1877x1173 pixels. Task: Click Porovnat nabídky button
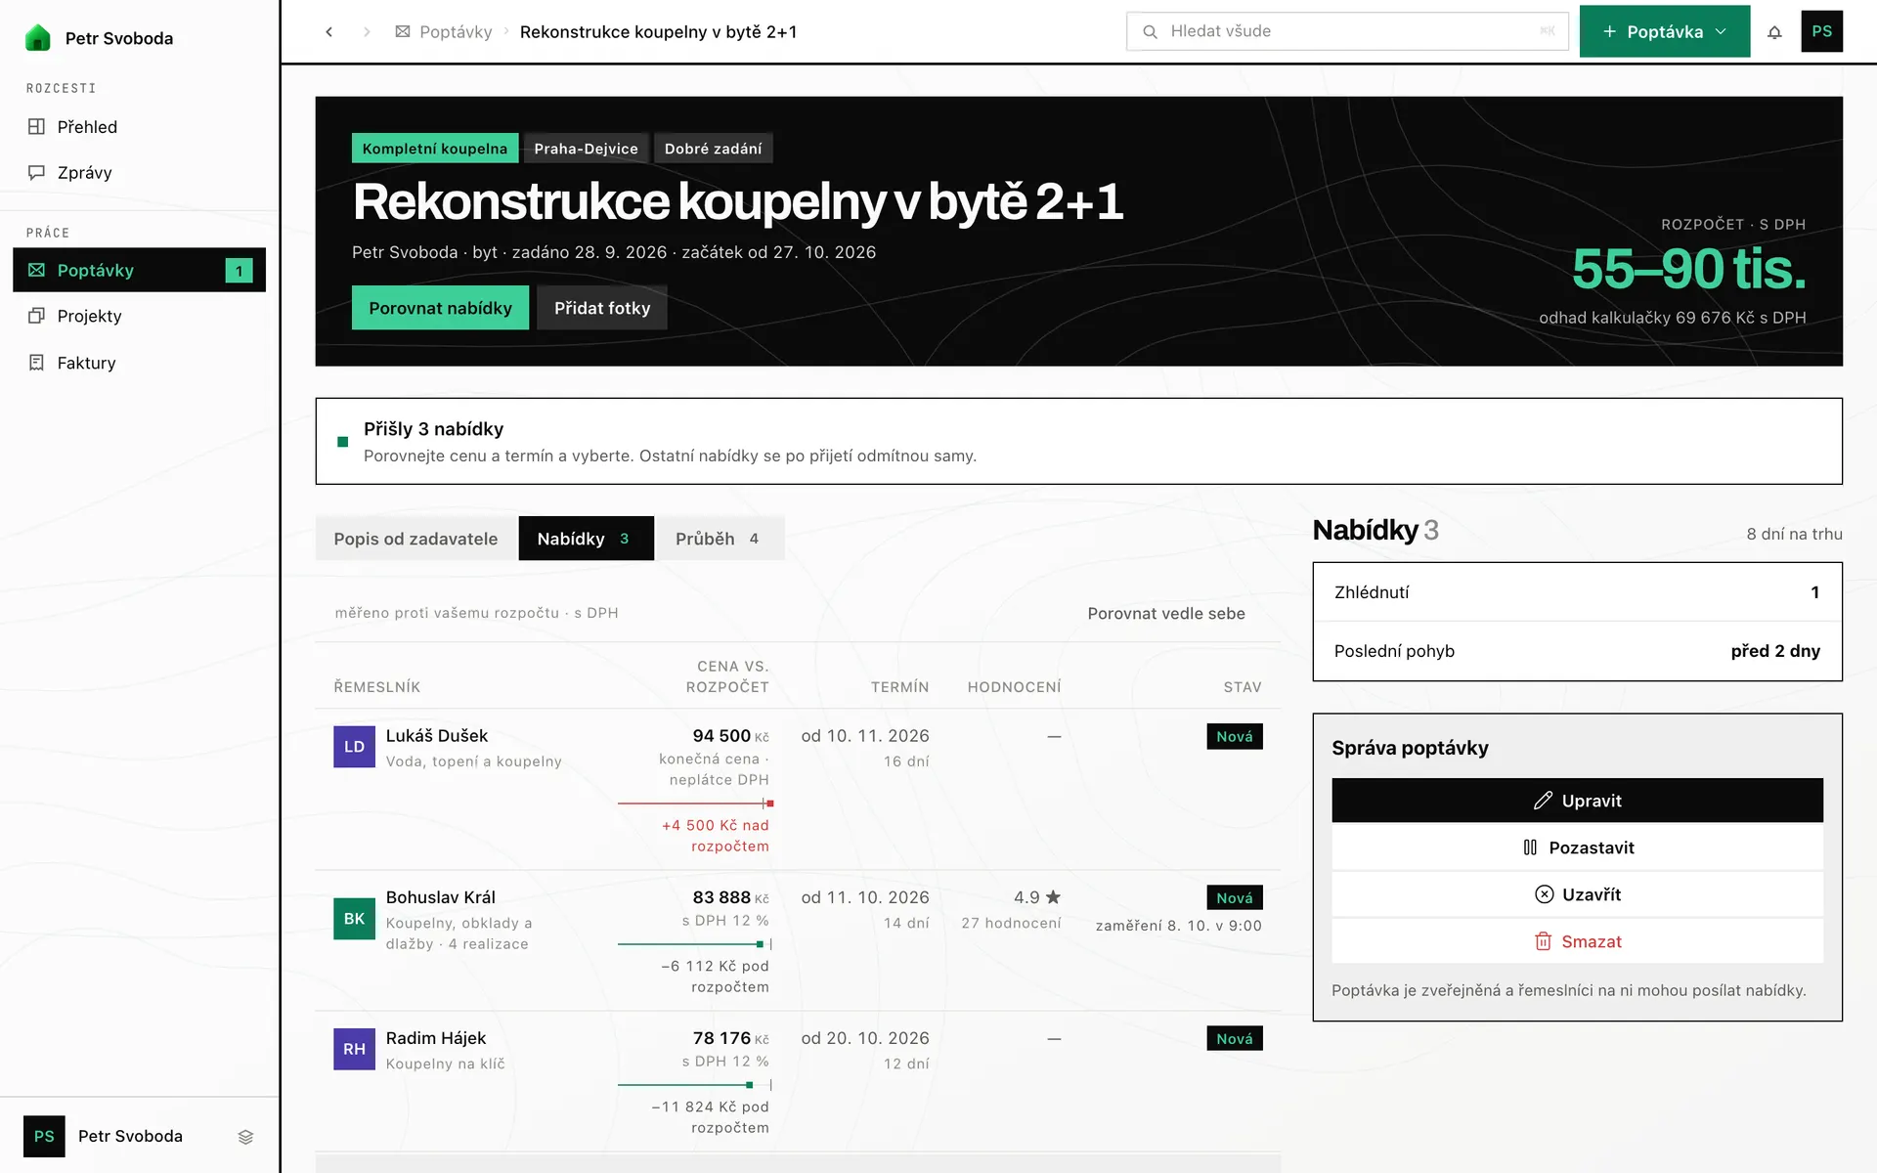pos(440,308)
